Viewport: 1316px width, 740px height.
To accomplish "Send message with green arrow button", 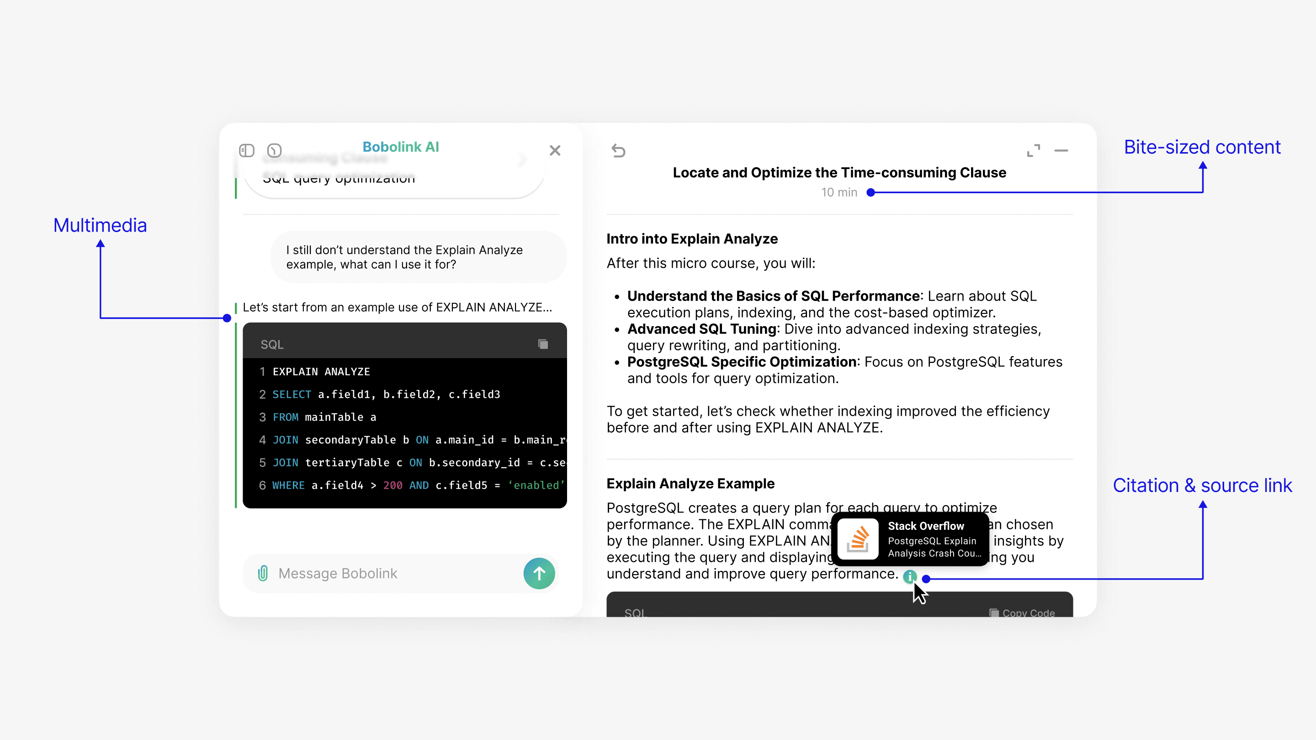I will click(x=539, y=573).
